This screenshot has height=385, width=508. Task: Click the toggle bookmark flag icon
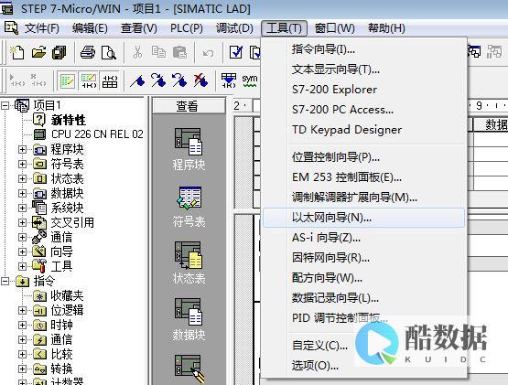click(x=137, y=80)
